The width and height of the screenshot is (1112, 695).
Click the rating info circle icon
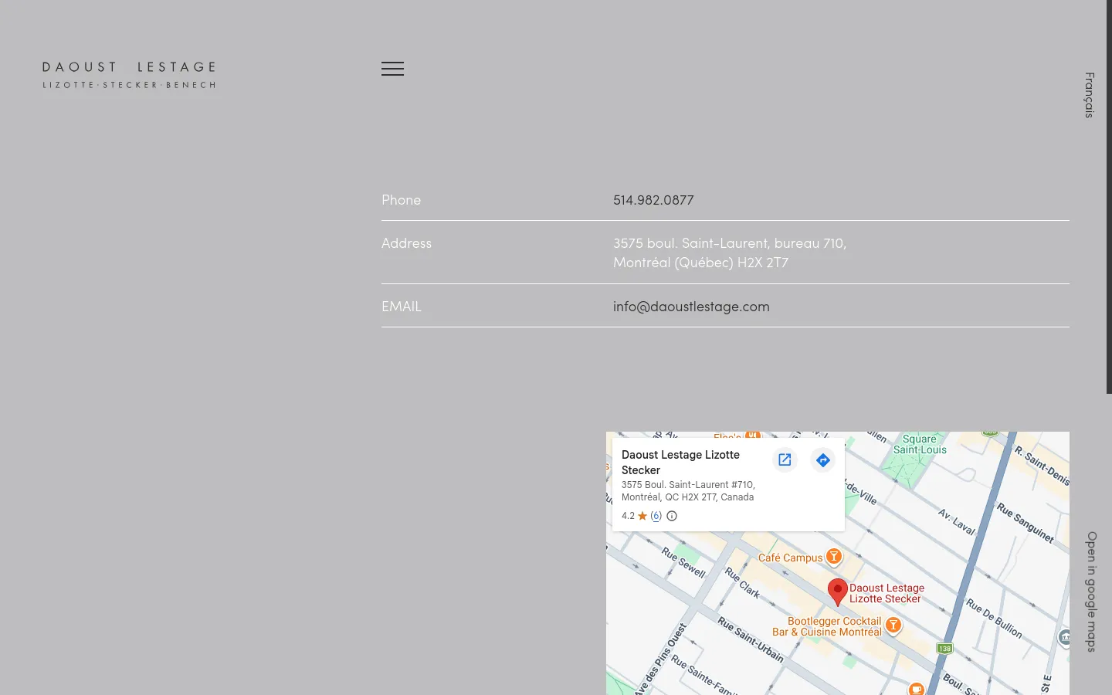point(672,516)
